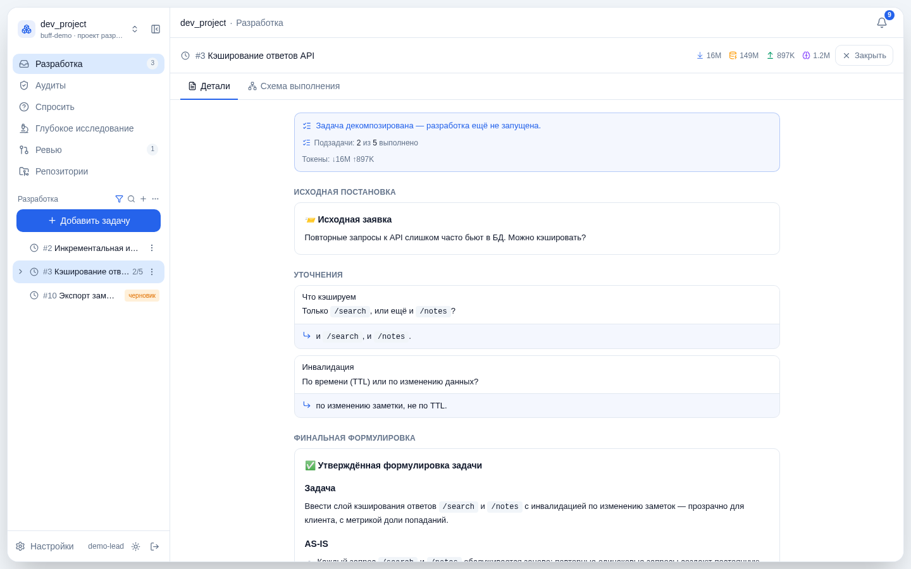This screenshot has width=911, height=569.
Task: Open options menu for task #2
Action: coord(152,248)
